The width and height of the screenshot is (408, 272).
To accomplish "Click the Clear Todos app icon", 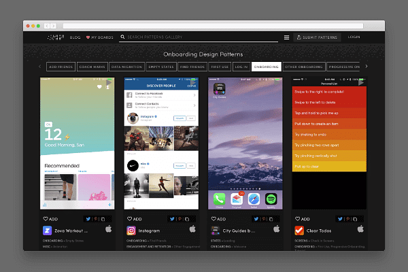I will (x=299, y=231).
